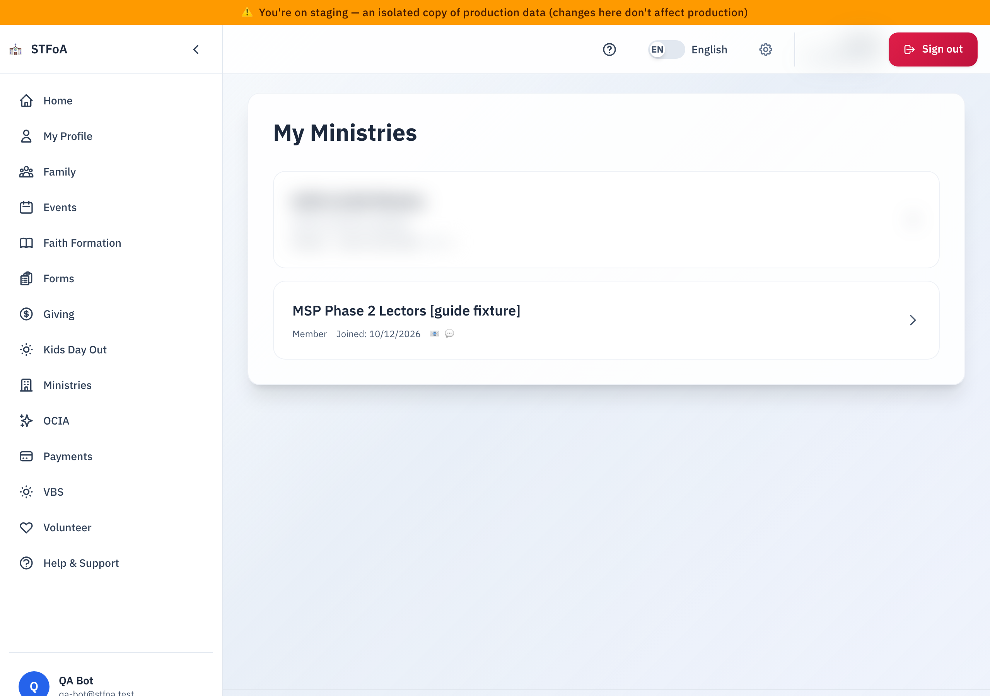The image size is (990, 696).
Task: Click the Faith Formation book icon
Action: pos(26,243)
